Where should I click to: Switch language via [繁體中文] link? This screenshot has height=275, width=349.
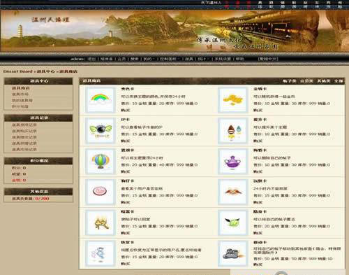(x=268, y=59)
